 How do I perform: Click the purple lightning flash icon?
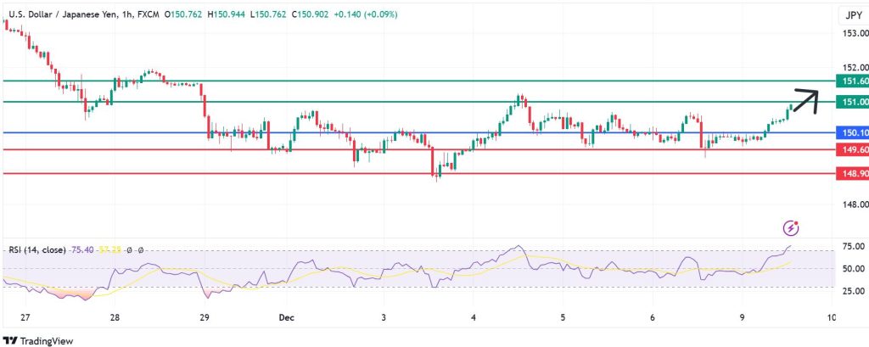pyautogui.click(x=791, y=227)
